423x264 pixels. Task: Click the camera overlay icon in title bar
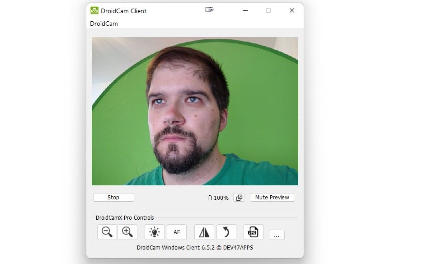(x=209, y=9)
